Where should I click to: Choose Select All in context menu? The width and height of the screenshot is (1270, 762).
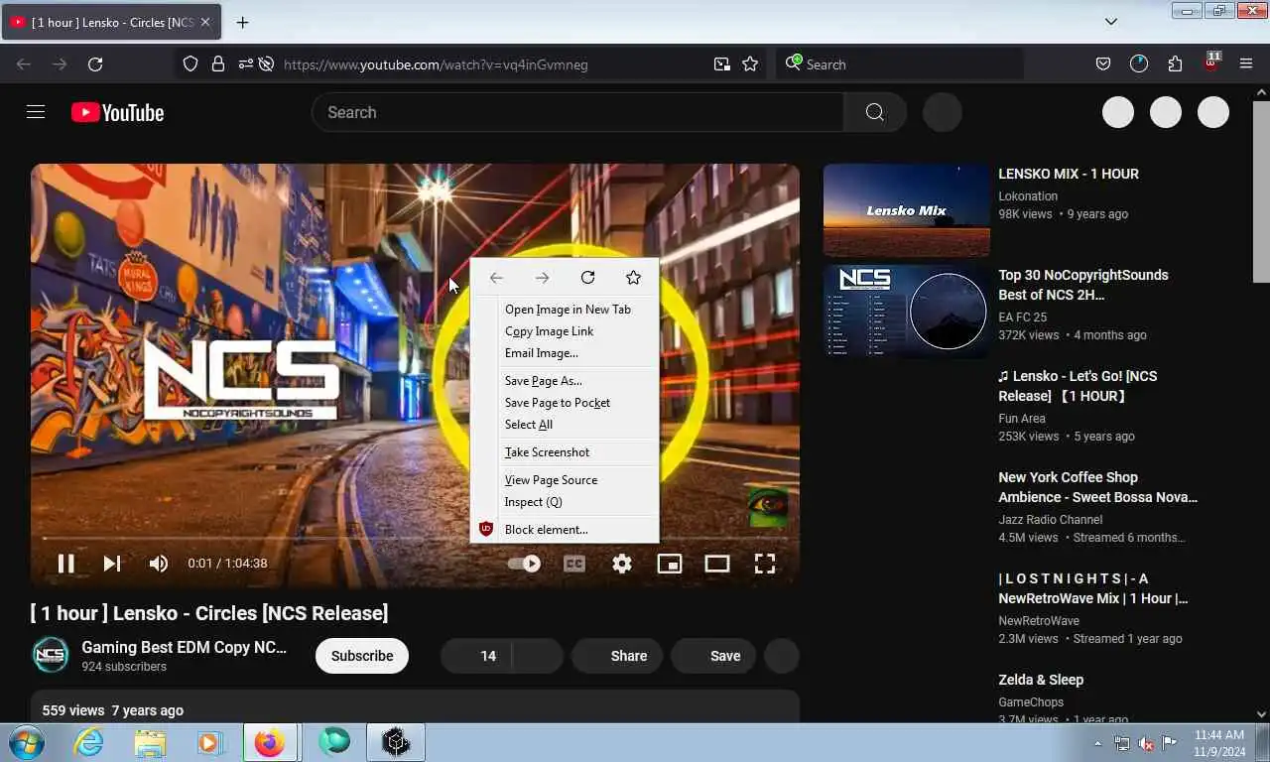point(564,425)
